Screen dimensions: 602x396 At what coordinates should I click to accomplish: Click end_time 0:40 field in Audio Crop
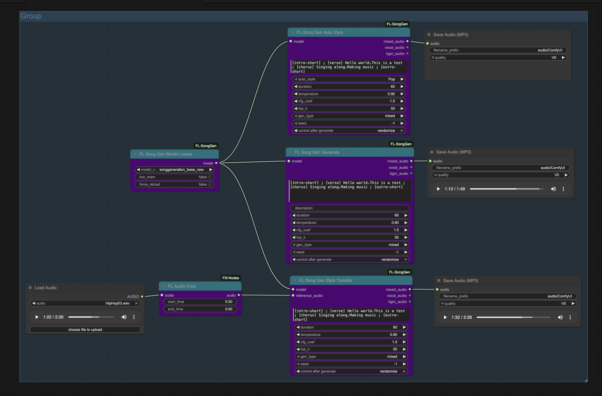coord(200,309)
